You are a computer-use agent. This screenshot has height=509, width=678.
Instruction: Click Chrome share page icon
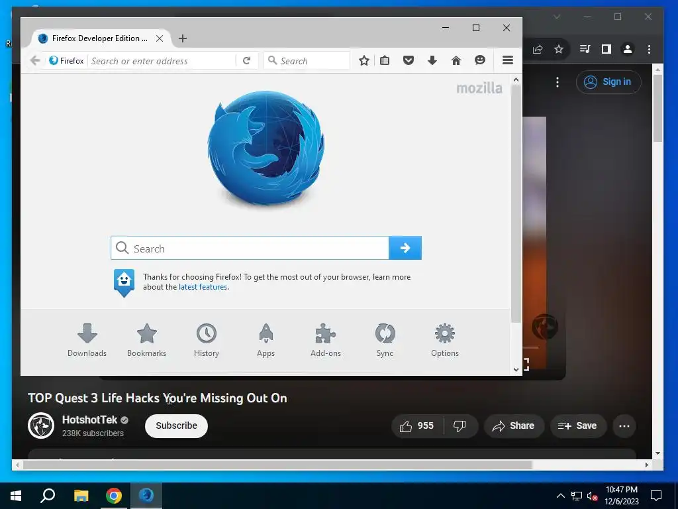coord(538,49)
